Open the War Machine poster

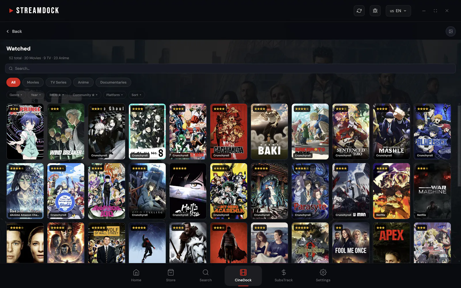tap(432, 191)
